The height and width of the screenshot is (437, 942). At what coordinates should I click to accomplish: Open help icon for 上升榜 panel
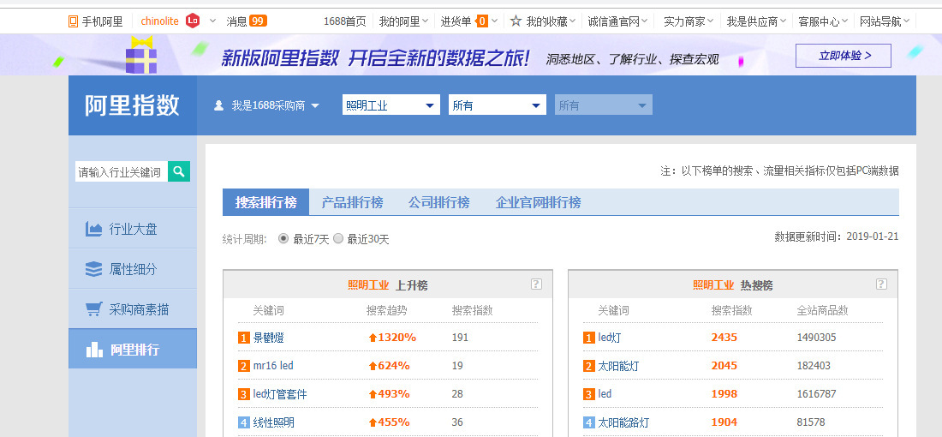click(x=536, y=284)
